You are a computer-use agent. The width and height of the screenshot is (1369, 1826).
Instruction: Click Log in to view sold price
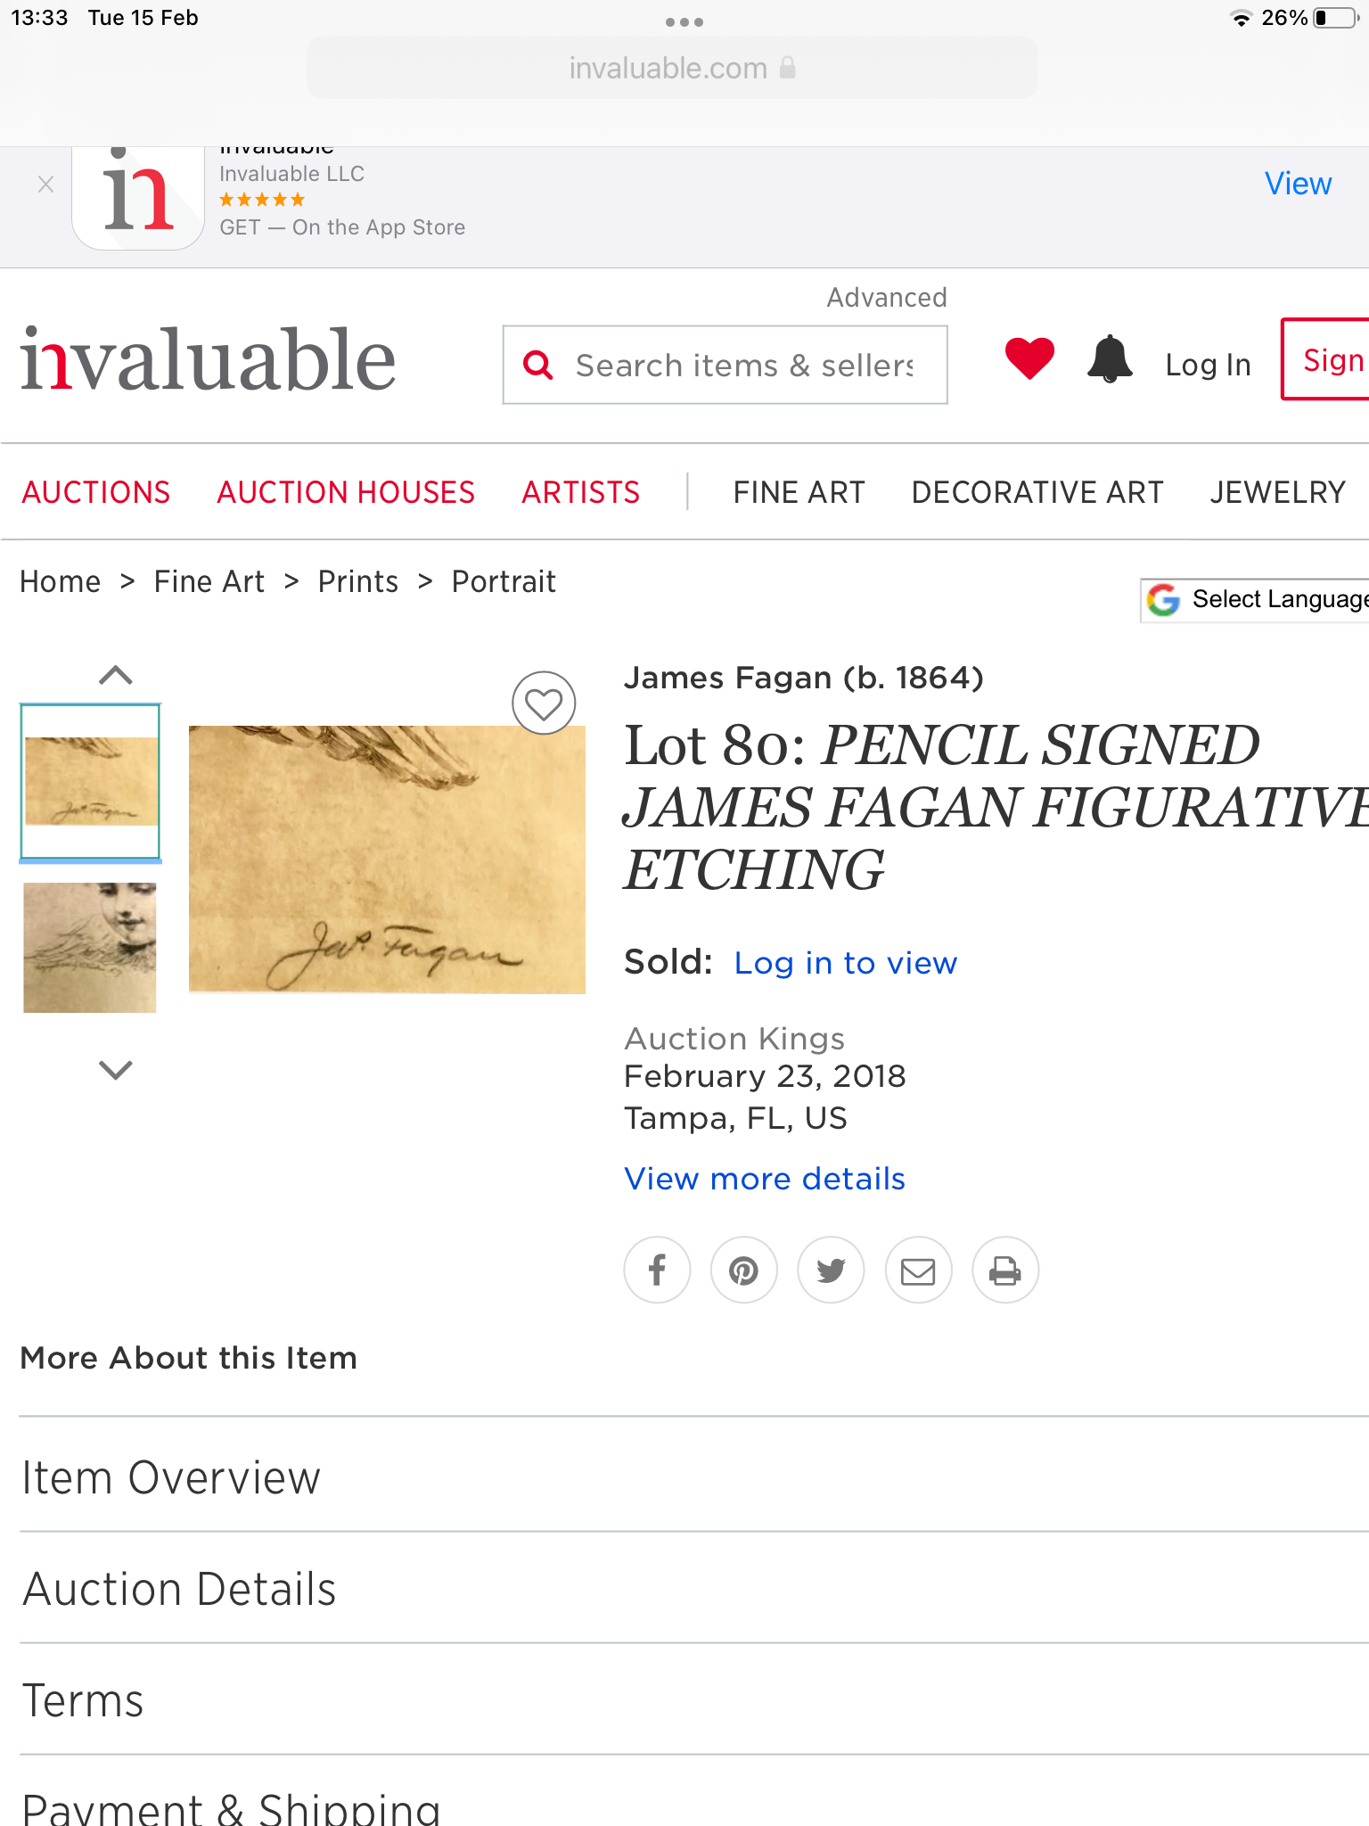pos(845,963)
